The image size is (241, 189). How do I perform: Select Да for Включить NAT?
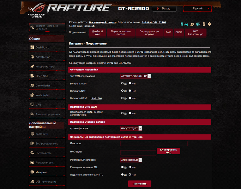[122, 91]
